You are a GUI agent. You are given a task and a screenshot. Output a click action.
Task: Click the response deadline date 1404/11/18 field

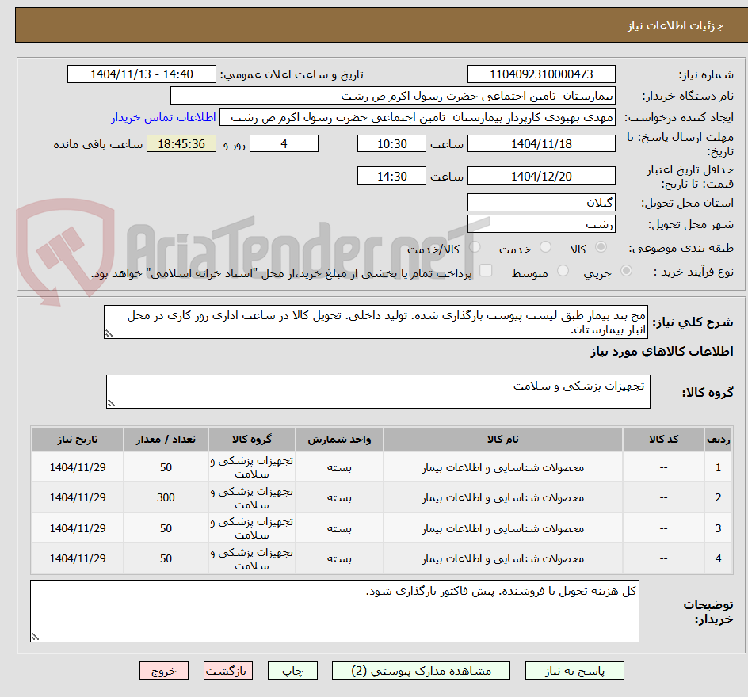[x=541, y=143]
